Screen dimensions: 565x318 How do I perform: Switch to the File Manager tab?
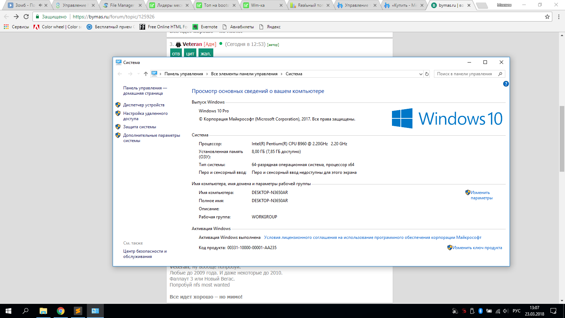click(x=122, y=5)
